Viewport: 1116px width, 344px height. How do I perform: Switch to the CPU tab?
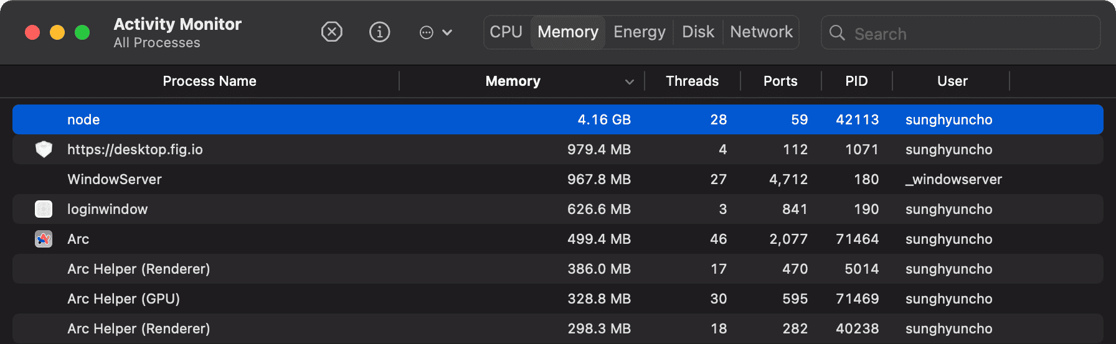(506, 32)
